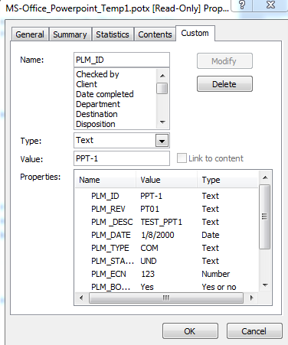
Task: Click the value PT01
Action: [x=150, y=209]
